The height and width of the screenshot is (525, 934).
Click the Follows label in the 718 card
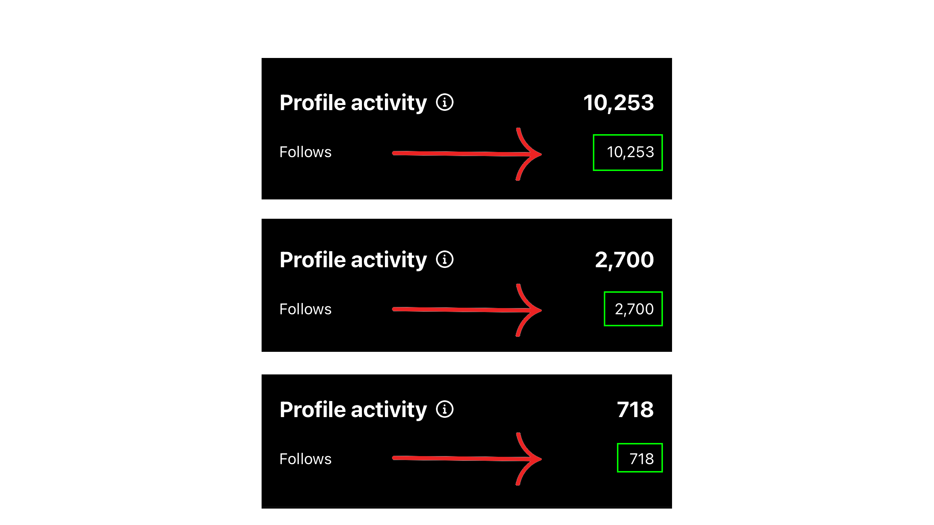click(x=305, y=459)
